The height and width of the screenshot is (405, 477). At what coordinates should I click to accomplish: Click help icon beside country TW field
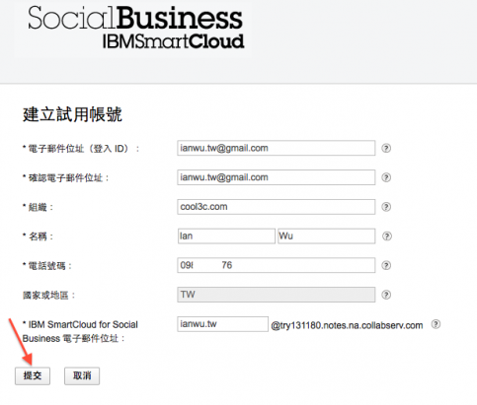(386, 295)
